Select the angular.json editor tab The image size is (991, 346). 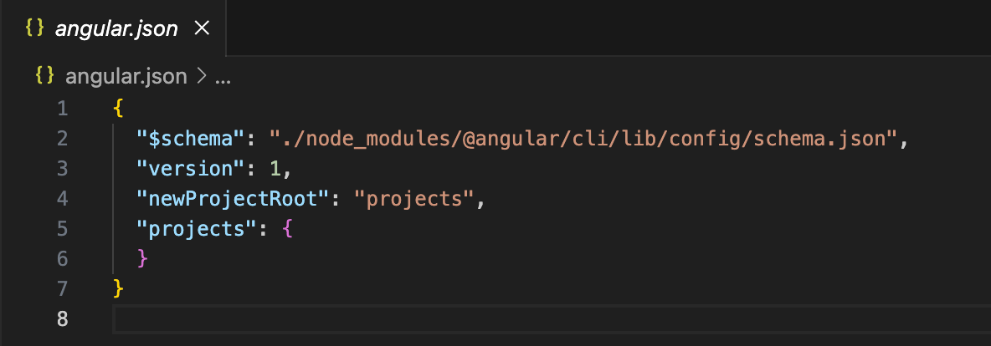click(112, 28)
